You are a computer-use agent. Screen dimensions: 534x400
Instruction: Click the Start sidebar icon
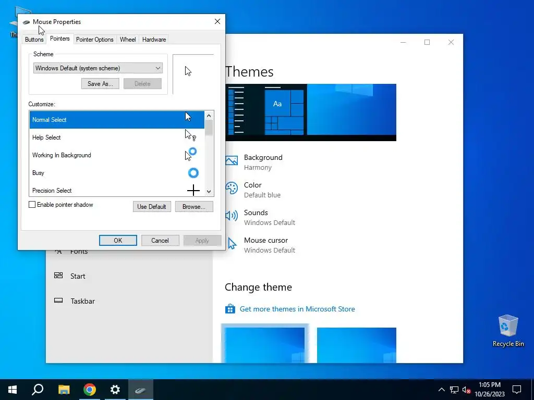point(58,276)
